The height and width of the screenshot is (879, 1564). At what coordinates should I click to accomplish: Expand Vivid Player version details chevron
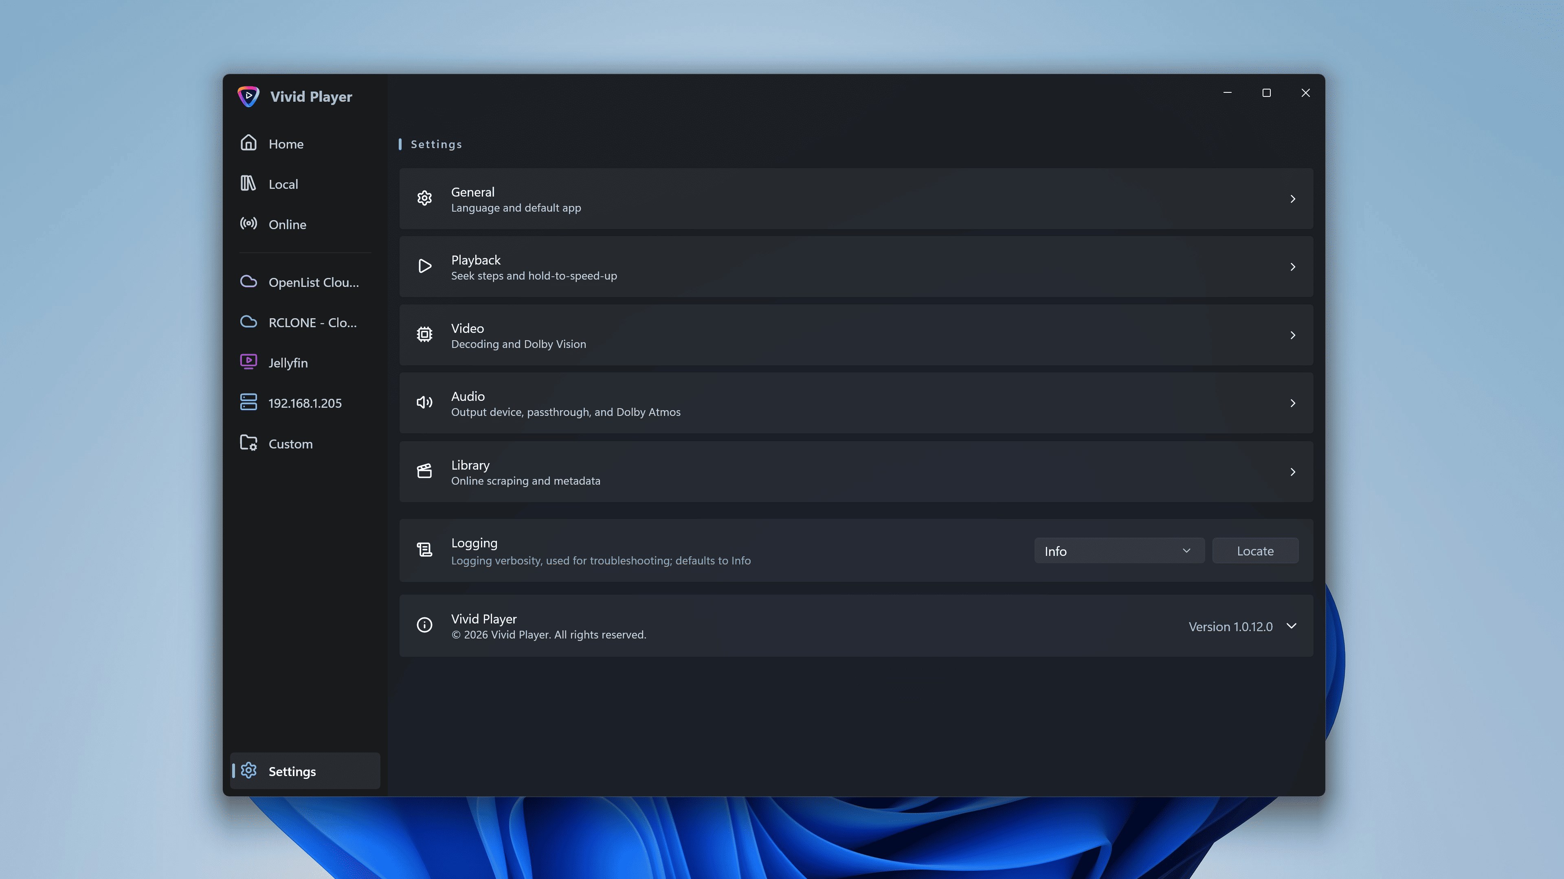tap(1292, 626)
